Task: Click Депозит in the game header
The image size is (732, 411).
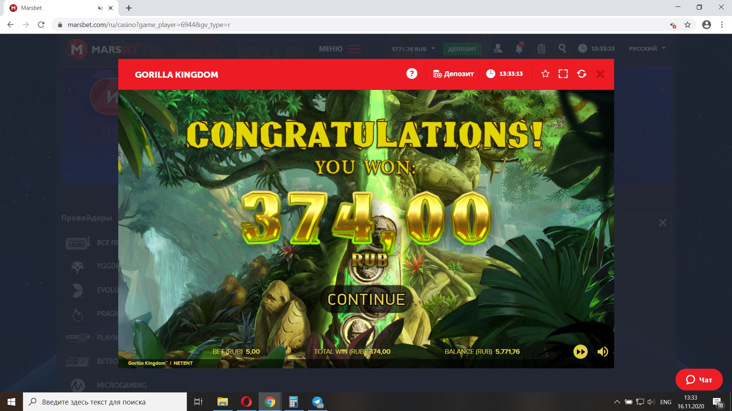Action: click(x=453, y=74)
